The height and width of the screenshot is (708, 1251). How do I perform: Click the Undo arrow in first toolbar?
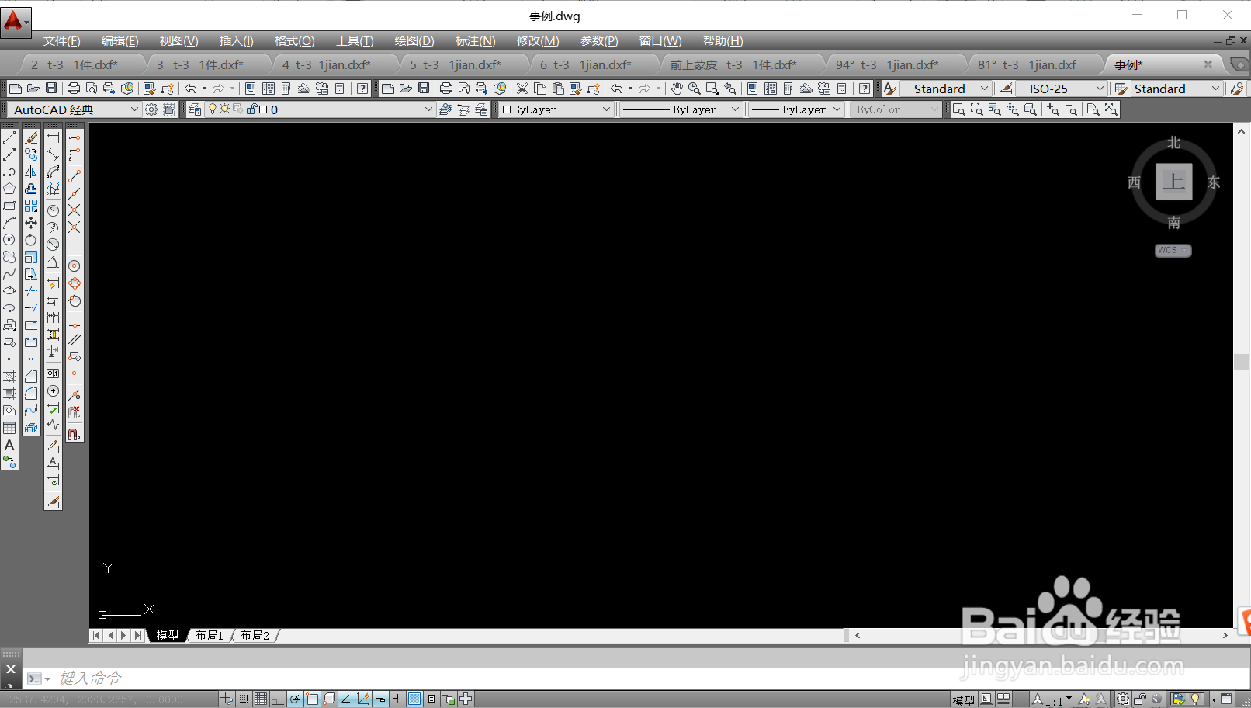coord(191,88)
